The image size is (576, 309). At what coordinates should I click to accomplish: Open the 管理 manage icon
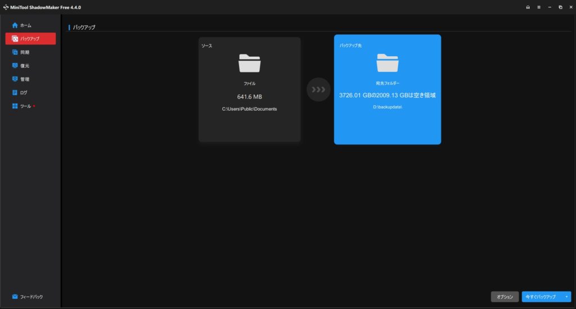15,79
